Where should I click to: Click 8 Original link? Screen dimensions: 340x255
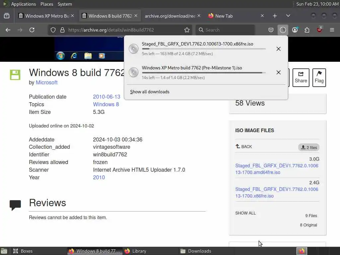[x=308, y=225]
